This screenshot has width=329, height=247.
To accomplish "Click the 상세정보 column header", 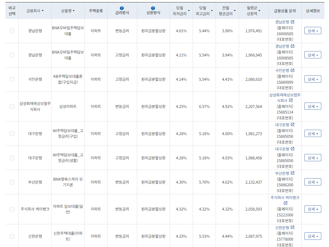I will [313, 11].
